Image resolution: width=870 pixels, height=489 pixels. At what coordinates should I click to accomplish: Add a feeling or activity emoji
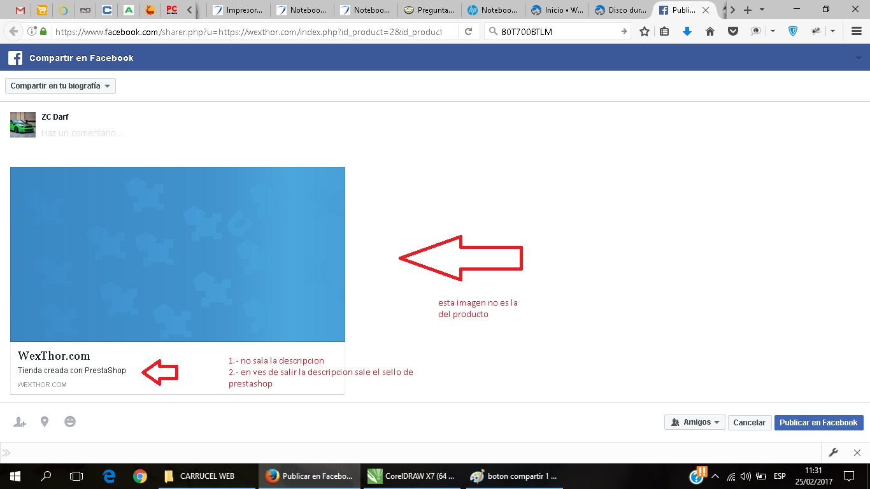[x=70, y=422]
